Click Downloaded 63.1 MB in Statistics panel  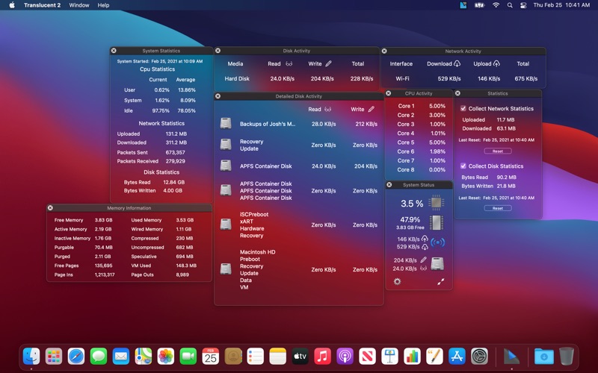click(x=489, y=128)
